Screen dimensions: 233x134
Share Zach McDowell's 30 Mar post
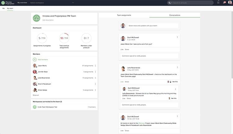point(127,131)
